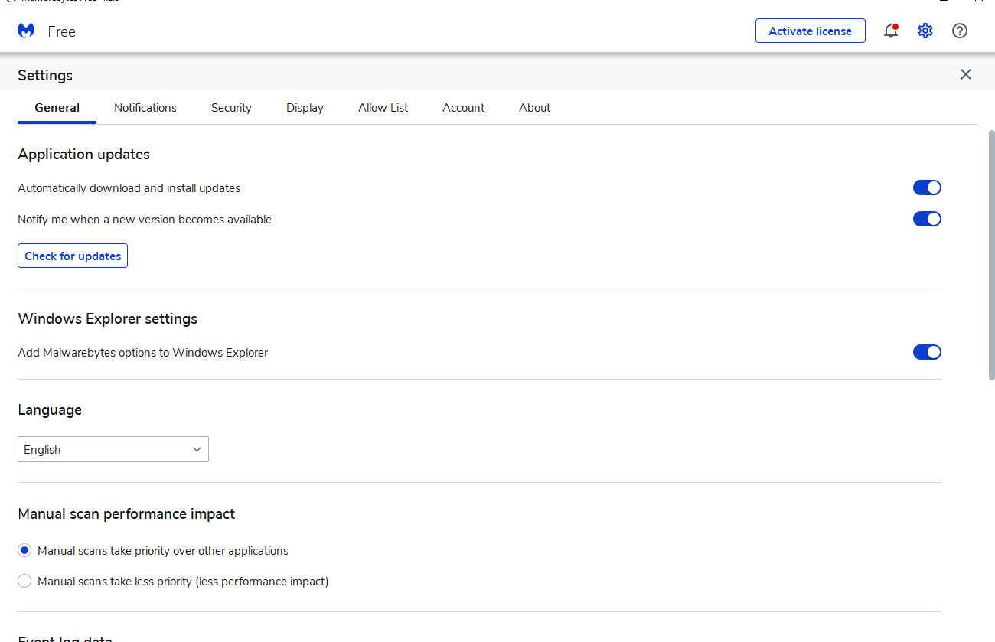The height and width of the screenshot is (642, 995).
Task: Open the help question mark icon
Action: (x=960, y=31)
